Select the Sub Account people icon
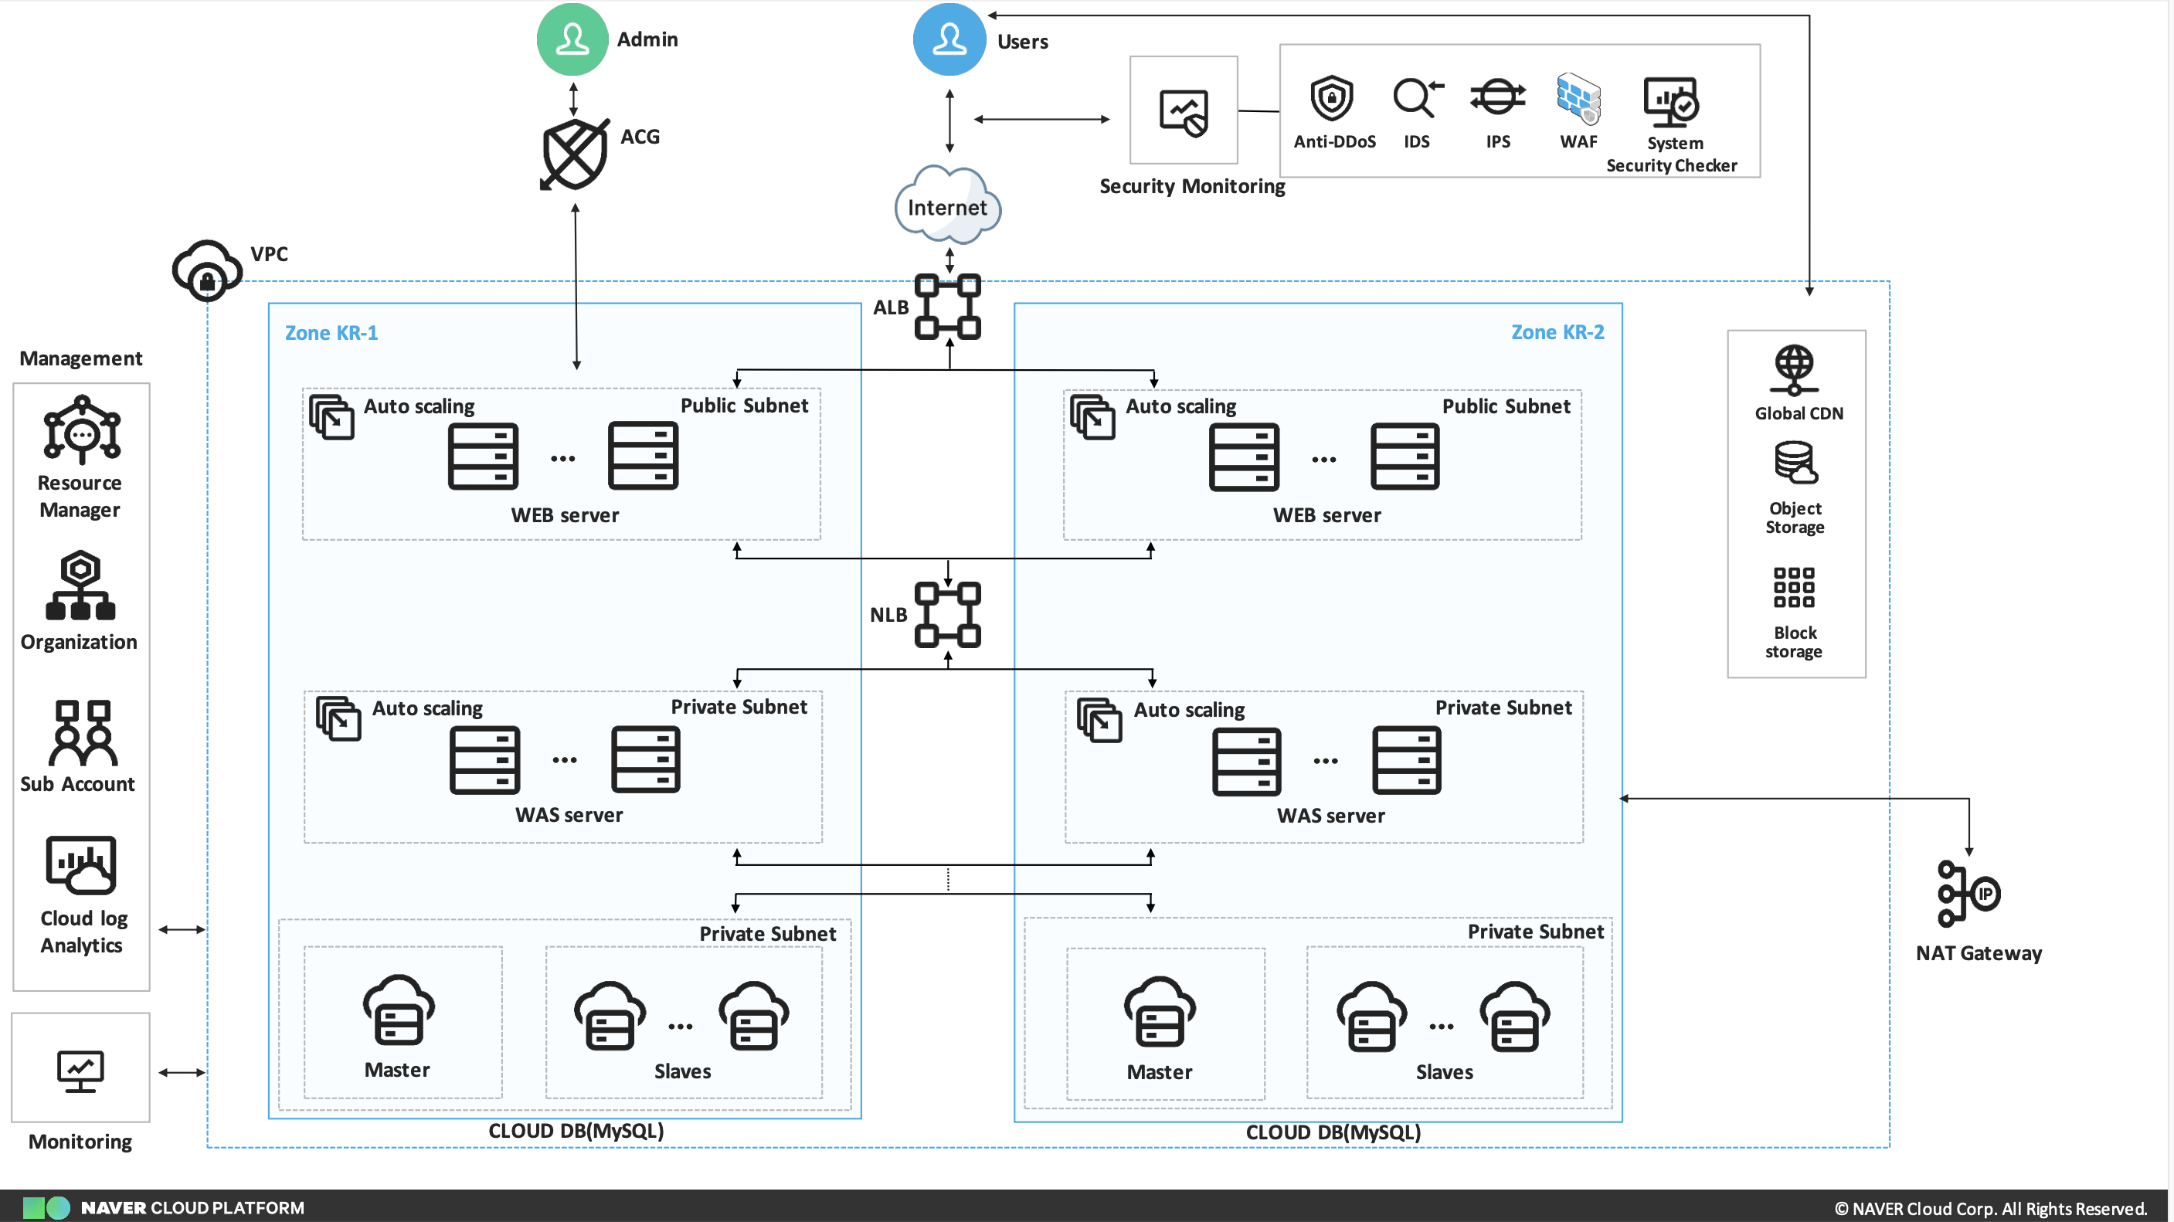The image size is (2174, 1222). (x=82, y=732)
